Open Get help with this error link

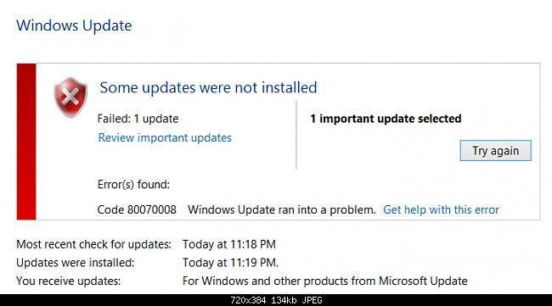441,209
